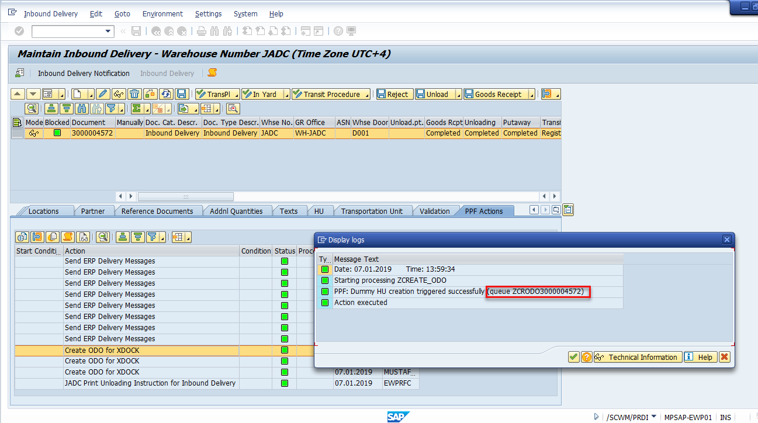This screenshot has height=423, width=758.
Task: Click the green status square for JADC Print action
Action: [285, 383]
